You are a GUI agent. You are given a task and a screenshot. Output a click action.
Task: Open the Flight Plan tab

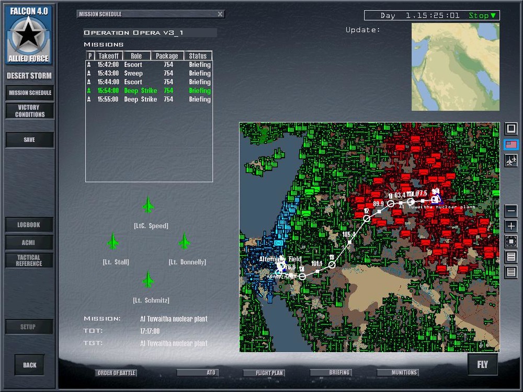tap(264, 373)
